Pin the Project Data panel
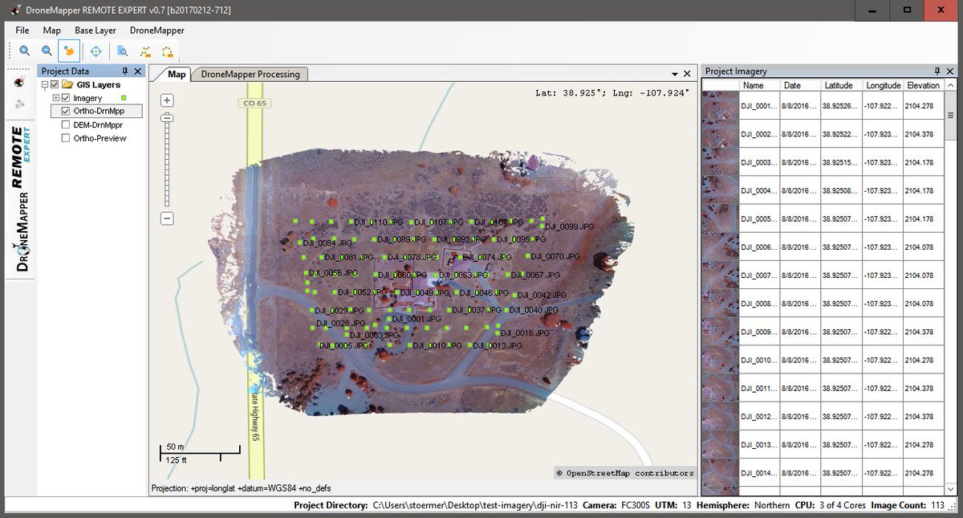The image size is (963, 518). click(x=126, y=71)
